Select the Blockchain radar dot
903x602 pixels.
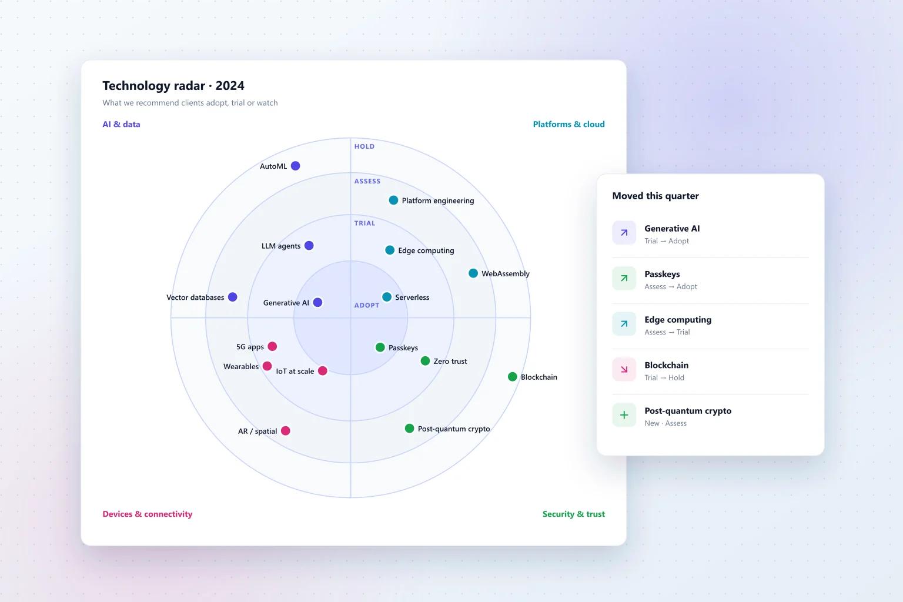pyautogui.click(x=513, y=377)
